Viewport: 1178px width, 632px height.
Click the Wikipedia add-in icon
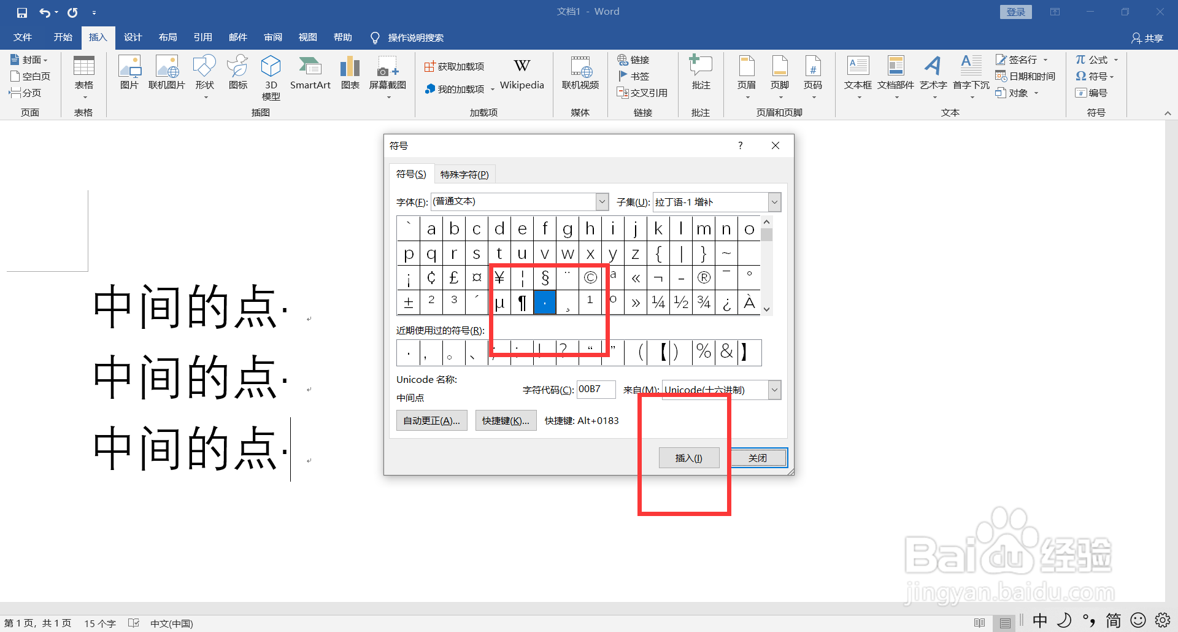point(522,74)
